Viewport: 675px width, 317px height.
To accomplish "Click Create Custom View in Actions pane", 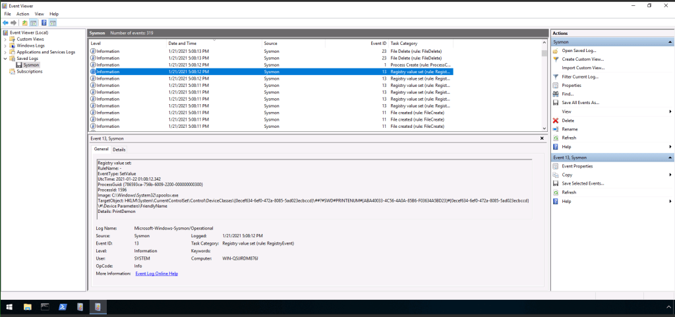I will pyautogui.click(x=583, y=59).
